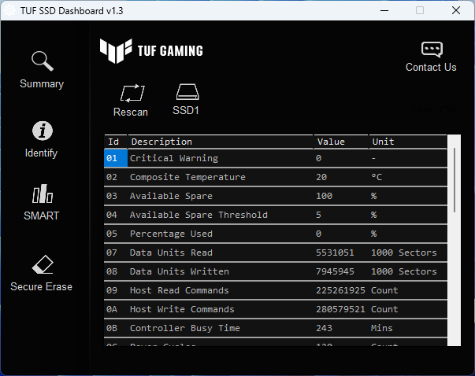Screen dimensions: 475x376
Task: Select the Host Write Commands row
Action: click(x=276, y=309)
